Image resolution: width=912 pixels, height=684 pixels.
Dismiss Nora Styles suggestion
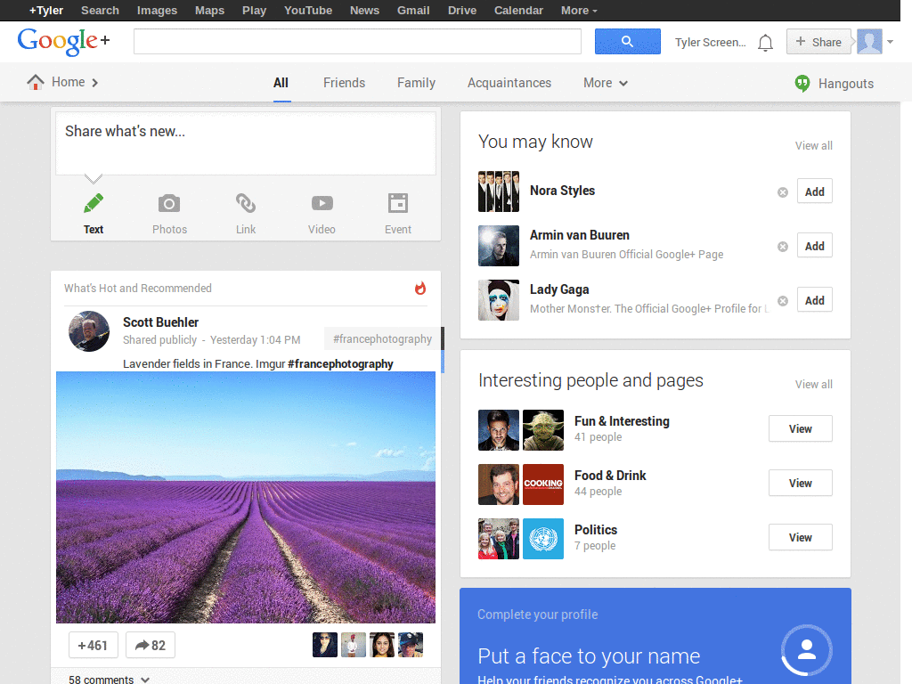pyautogui.click(x=783, y=192)
